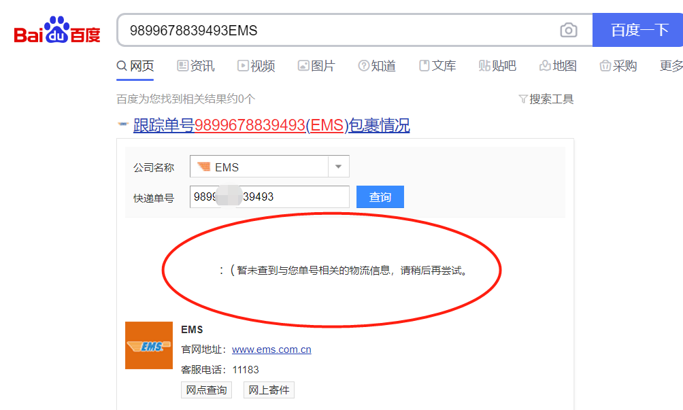Viewport: 683px width, 410px height.
Task: Expand the 公司名称 EMS dropdown
Action: (x=269, y=167)
